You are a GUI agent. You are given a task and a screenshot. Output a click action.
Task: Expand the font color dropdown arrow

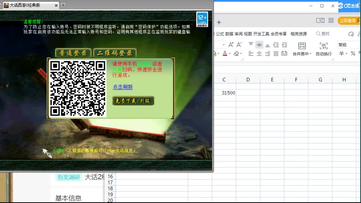point(230,54)
